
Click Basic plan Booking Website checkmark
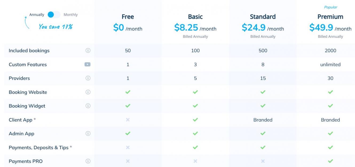(x=195, y=92)
